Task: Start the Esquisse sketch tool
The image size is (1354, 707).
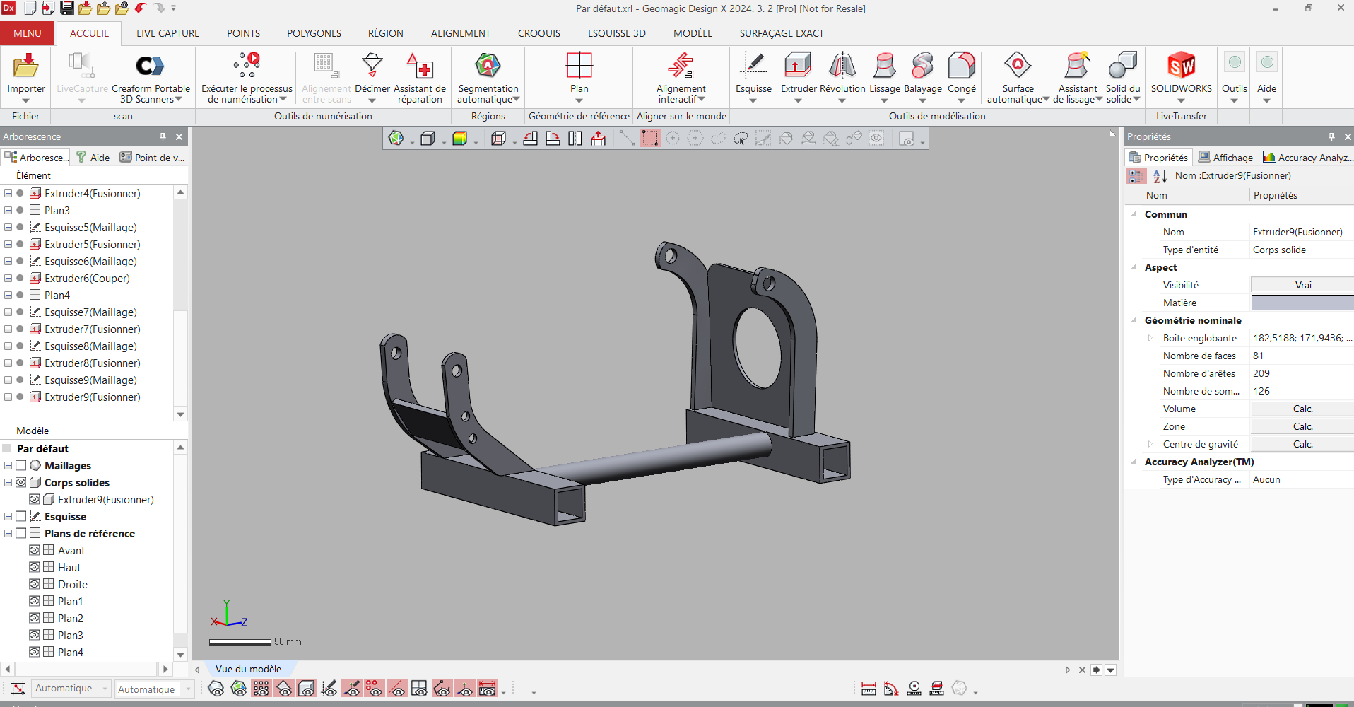Action: (753, 66)
